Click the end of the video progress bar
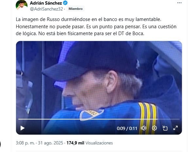The width and height of the screenshot is (195, 152). click(x=179, y=119)
